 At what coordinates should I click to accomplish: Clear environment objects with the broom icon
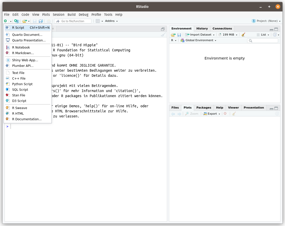click(243, 35)
